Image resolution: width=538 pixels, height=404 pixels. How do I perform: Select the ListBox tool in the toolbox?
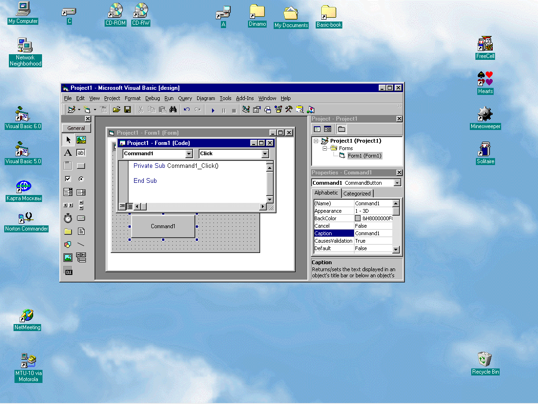point(81,192)
